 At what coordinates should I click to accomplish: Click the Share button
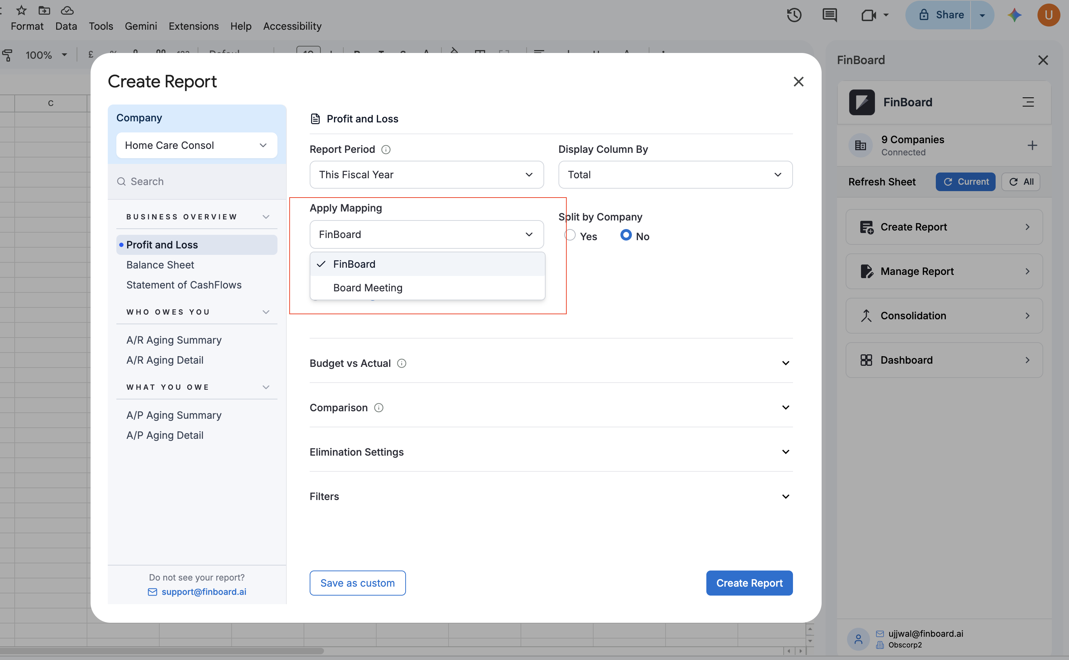[938, 15]
